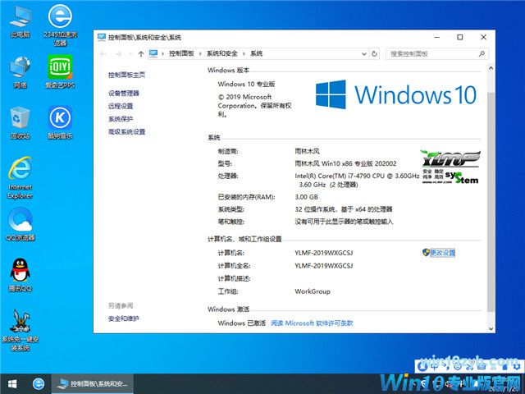525x394 pixels.
Task: Go up one level with the up arrow
Action: 141,54
